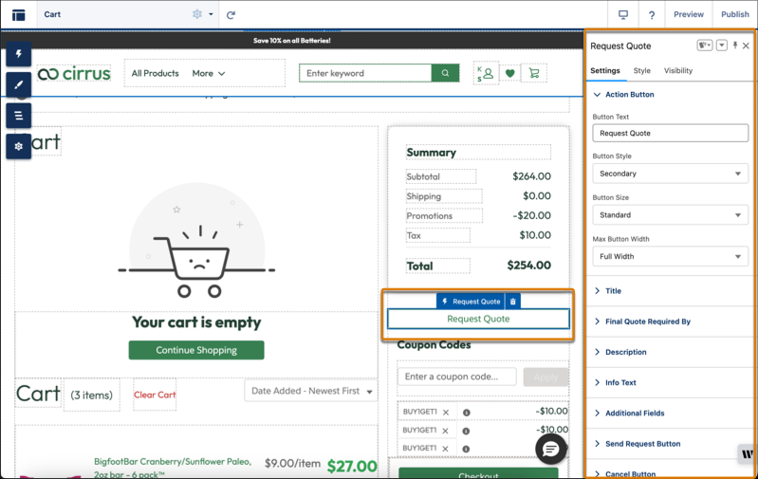Open the Date Added - Newest First sort dropdown
The width and height of the screenshot is (758, 479).
point(311,391)
